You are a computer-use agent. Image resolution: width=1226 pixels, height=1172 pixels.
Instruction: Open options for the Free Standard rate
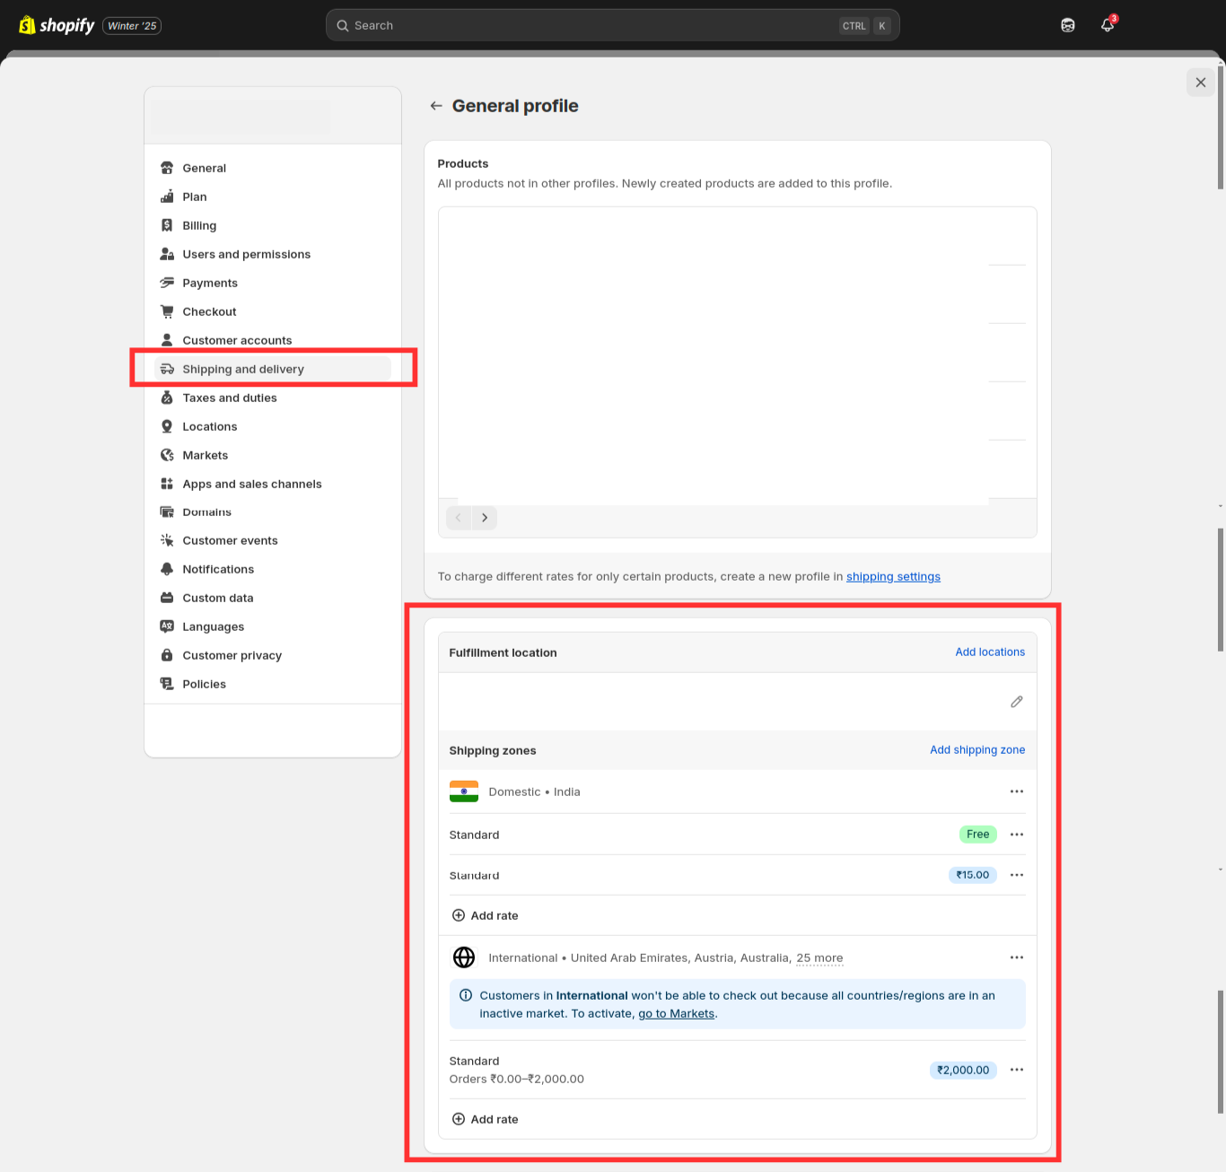tap(1016, 835)
